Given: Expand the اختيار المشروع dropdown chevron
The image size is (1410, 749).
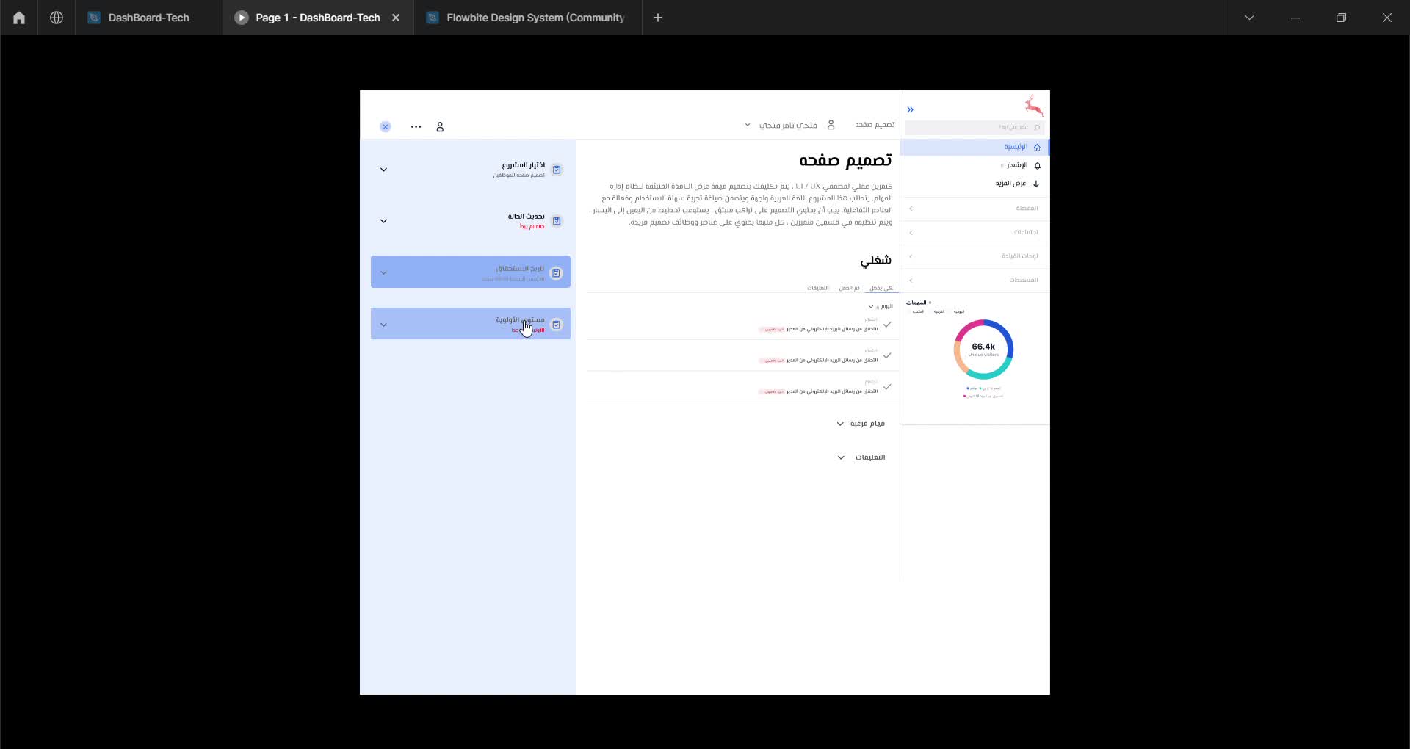Looking at the screenshot, I should pyautogui.click(x=383, y=170).
